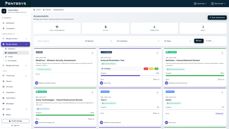
Task: Click the Mirage Adversary target icon
Action: pos(4,65)
